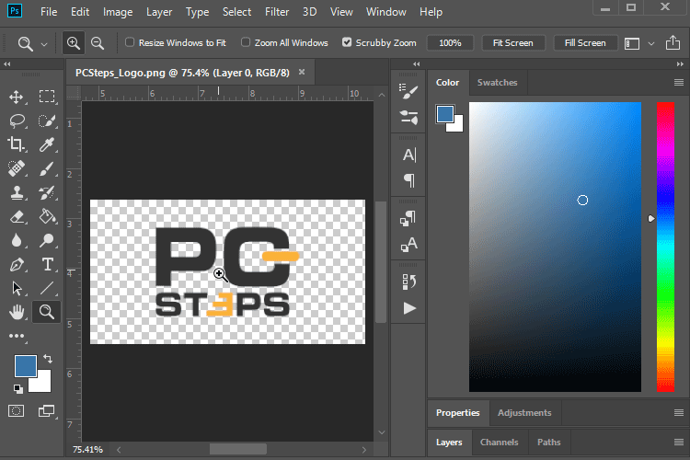Click the toolbox foreground color swatch
Image resolution: width=690 pixels, height=460 pixels.
tap(25, 366)
